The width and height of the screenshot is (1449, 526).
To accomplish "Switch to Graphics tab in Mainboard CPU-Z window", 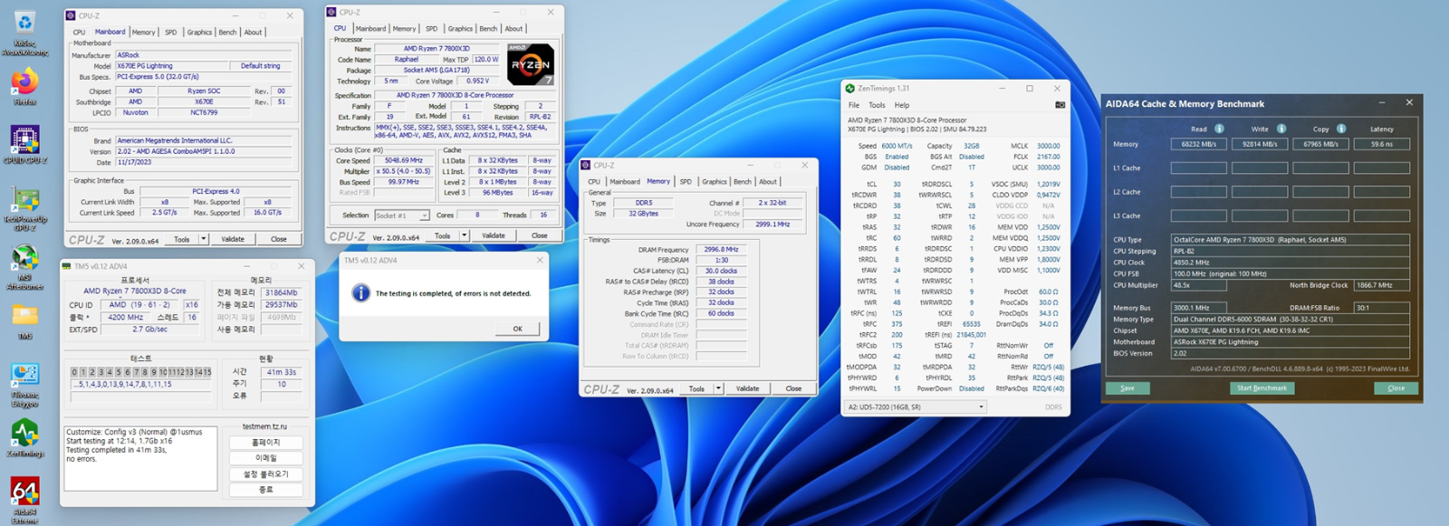I will 199,33.
